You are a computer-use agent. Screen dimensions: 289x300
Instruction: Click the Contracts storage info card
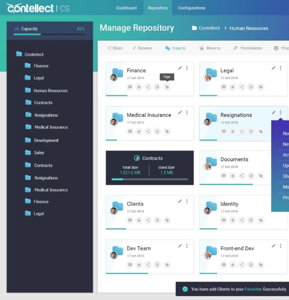(150, 168)
